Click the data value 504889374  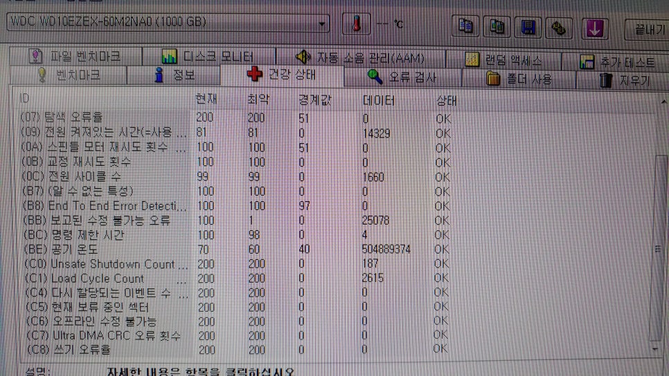click(386, 249)
